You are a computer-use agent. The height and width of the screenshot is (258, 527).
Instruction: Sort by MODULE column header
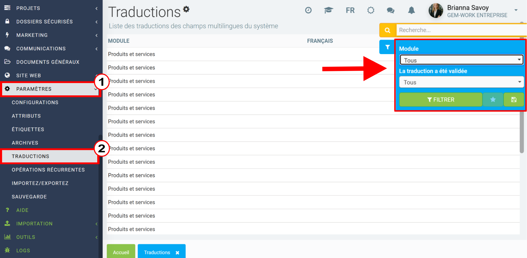coord(119,41)
